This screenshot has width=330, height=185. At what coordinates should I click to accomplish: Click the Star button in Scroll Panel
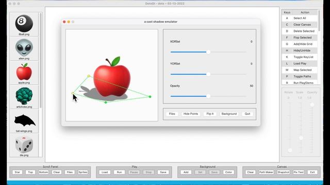pos(17,172)
